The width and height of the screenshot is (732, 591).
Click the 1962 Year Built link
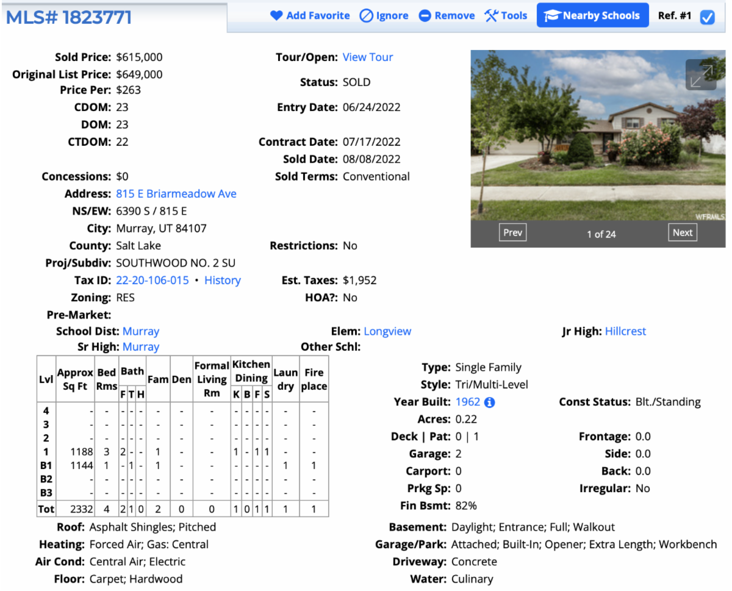coord(468,402)
